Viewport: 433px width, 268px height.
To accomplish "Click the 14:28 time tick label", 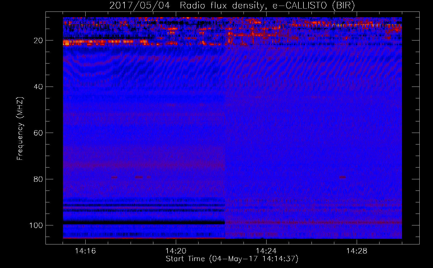I will click(357, 251).
